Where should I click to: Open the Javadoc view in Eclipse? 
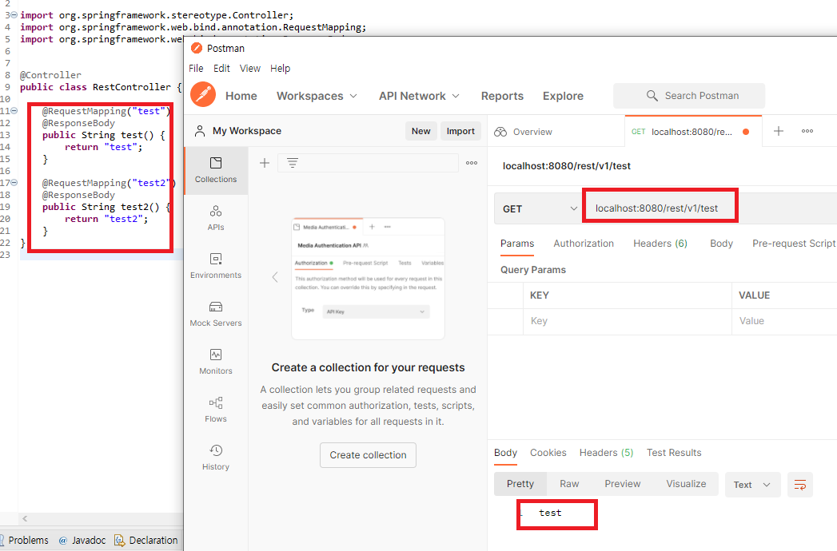[82, 541]
